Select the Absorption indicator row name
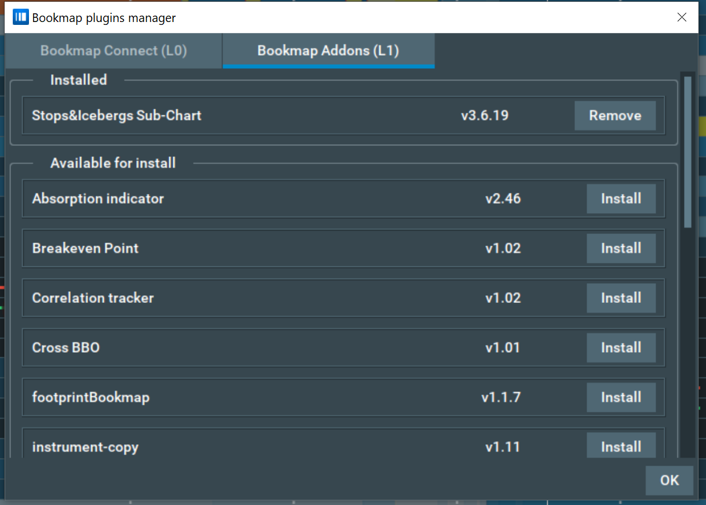 coord(98,199)
